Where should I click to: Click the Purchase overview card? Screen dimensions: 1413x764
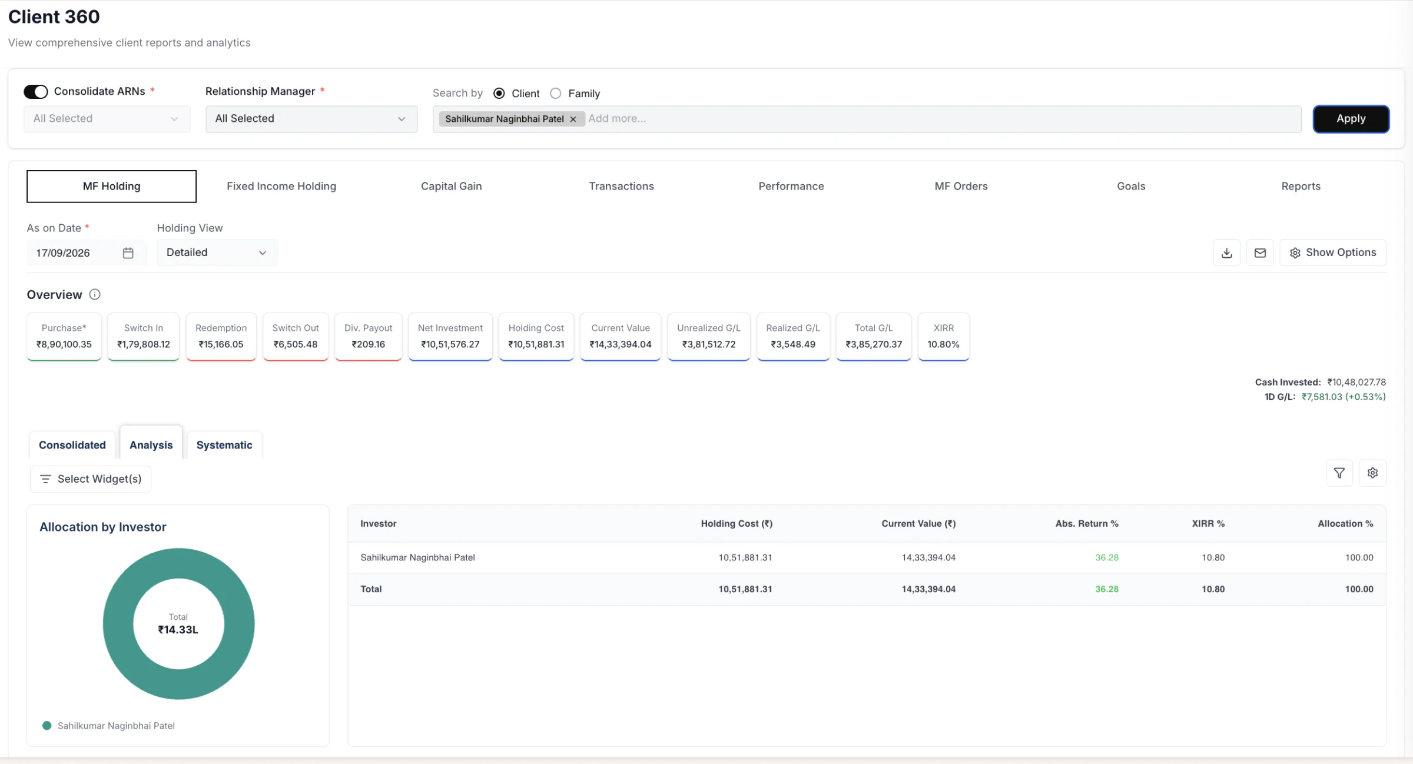64,336
